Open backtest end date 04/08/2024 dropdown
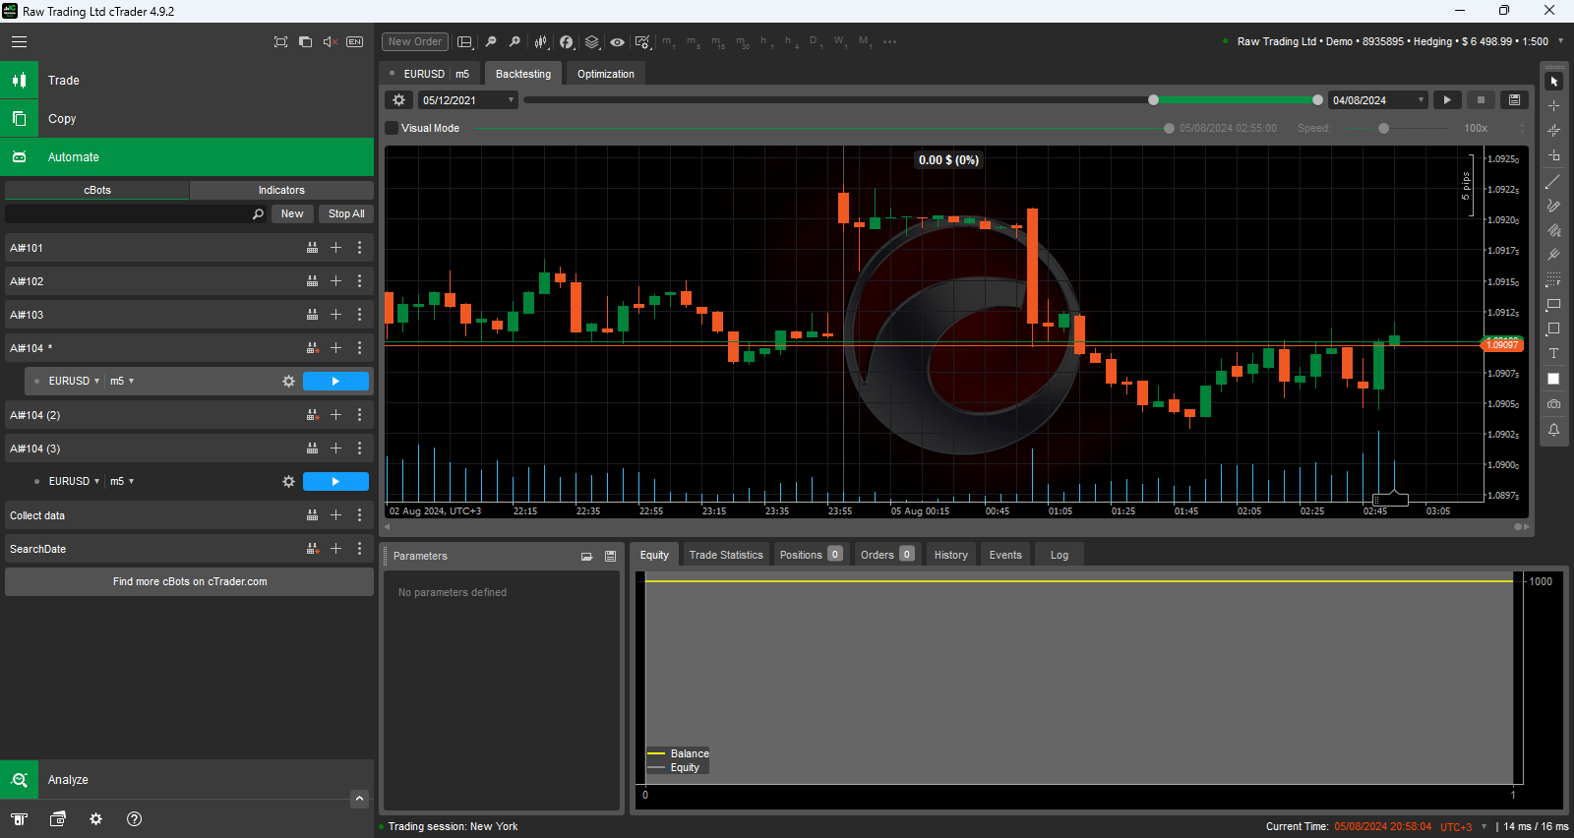 1377,100
